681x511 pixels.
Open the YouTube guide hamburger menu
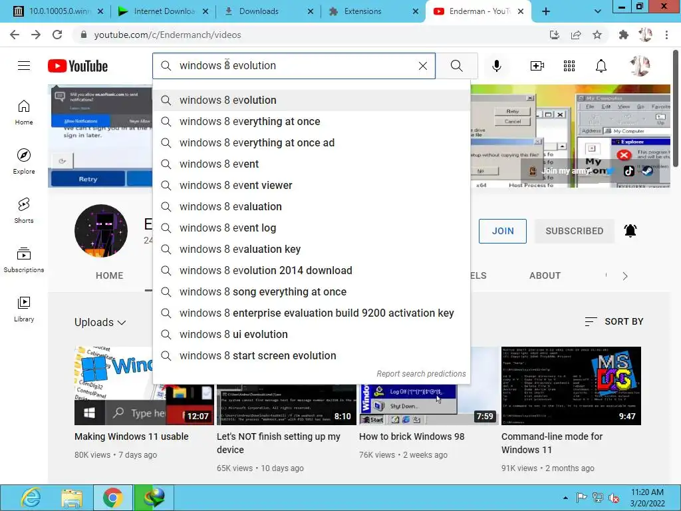[x=24, y=66]
